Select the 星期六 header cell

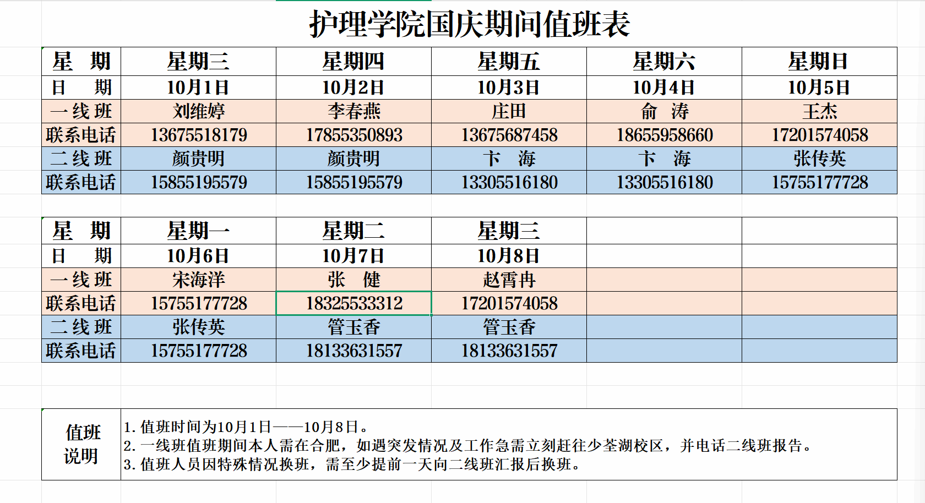664,61
